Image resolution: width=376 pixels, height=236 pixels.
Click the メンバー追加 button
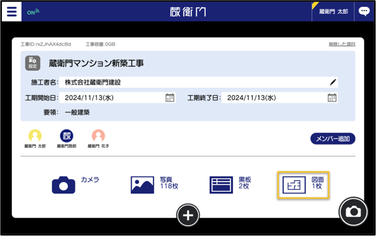point(333,138)
